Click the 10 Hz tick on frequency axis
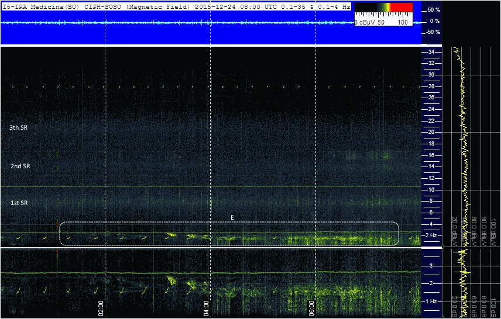Image resolution: width=501 pixels, height=319 pixels. (431, 190)
